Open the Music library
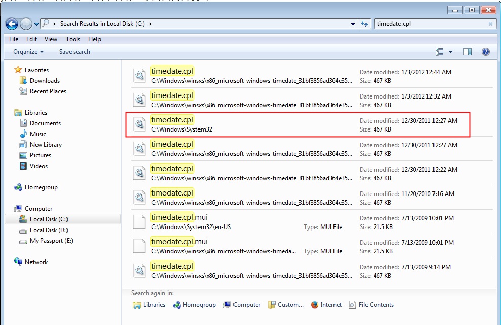 tap(38, 134)
